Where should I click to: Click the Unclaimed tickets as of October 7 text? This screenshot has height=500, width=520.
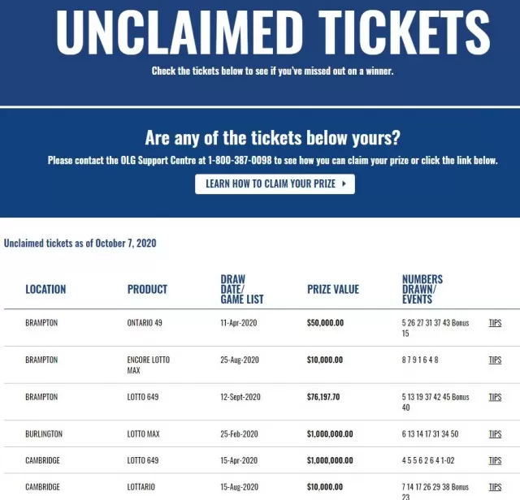[80, 244]
